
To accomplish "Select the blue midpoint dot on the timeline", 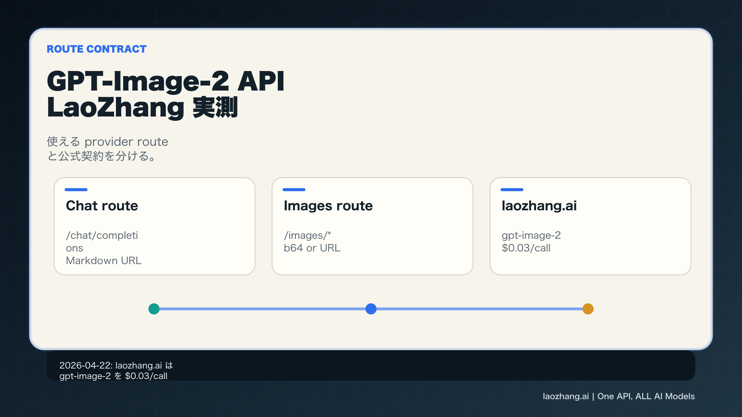I will tap(371, 309).
